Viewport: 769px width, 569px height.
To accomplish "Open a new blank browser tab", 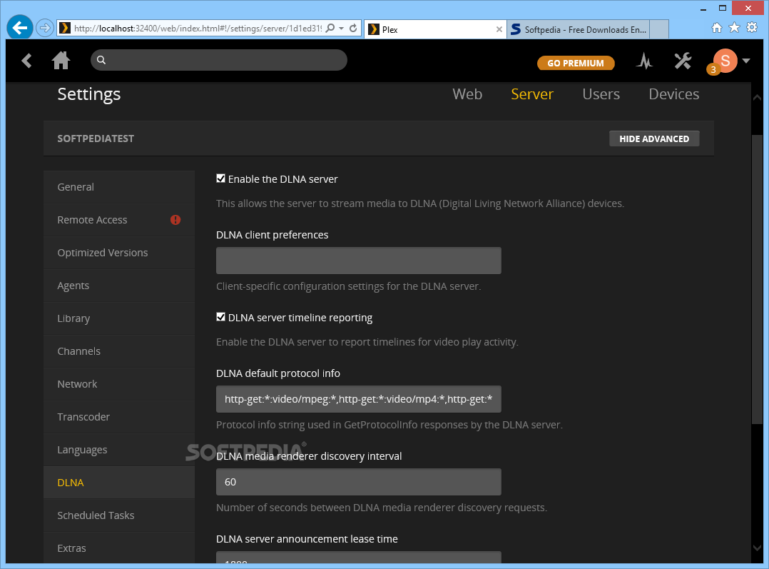I will click(659, 29).
